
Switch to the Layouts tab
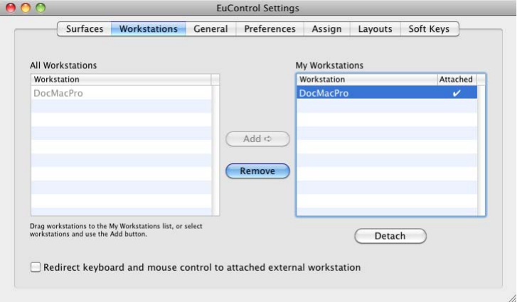375,29
